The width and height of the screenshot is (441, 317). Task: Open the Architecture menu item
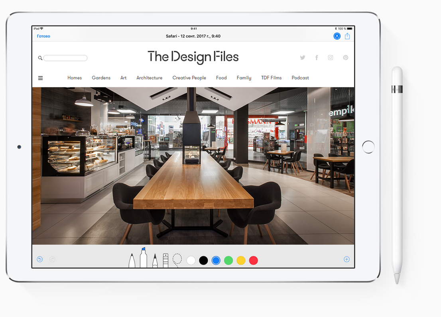150,78
